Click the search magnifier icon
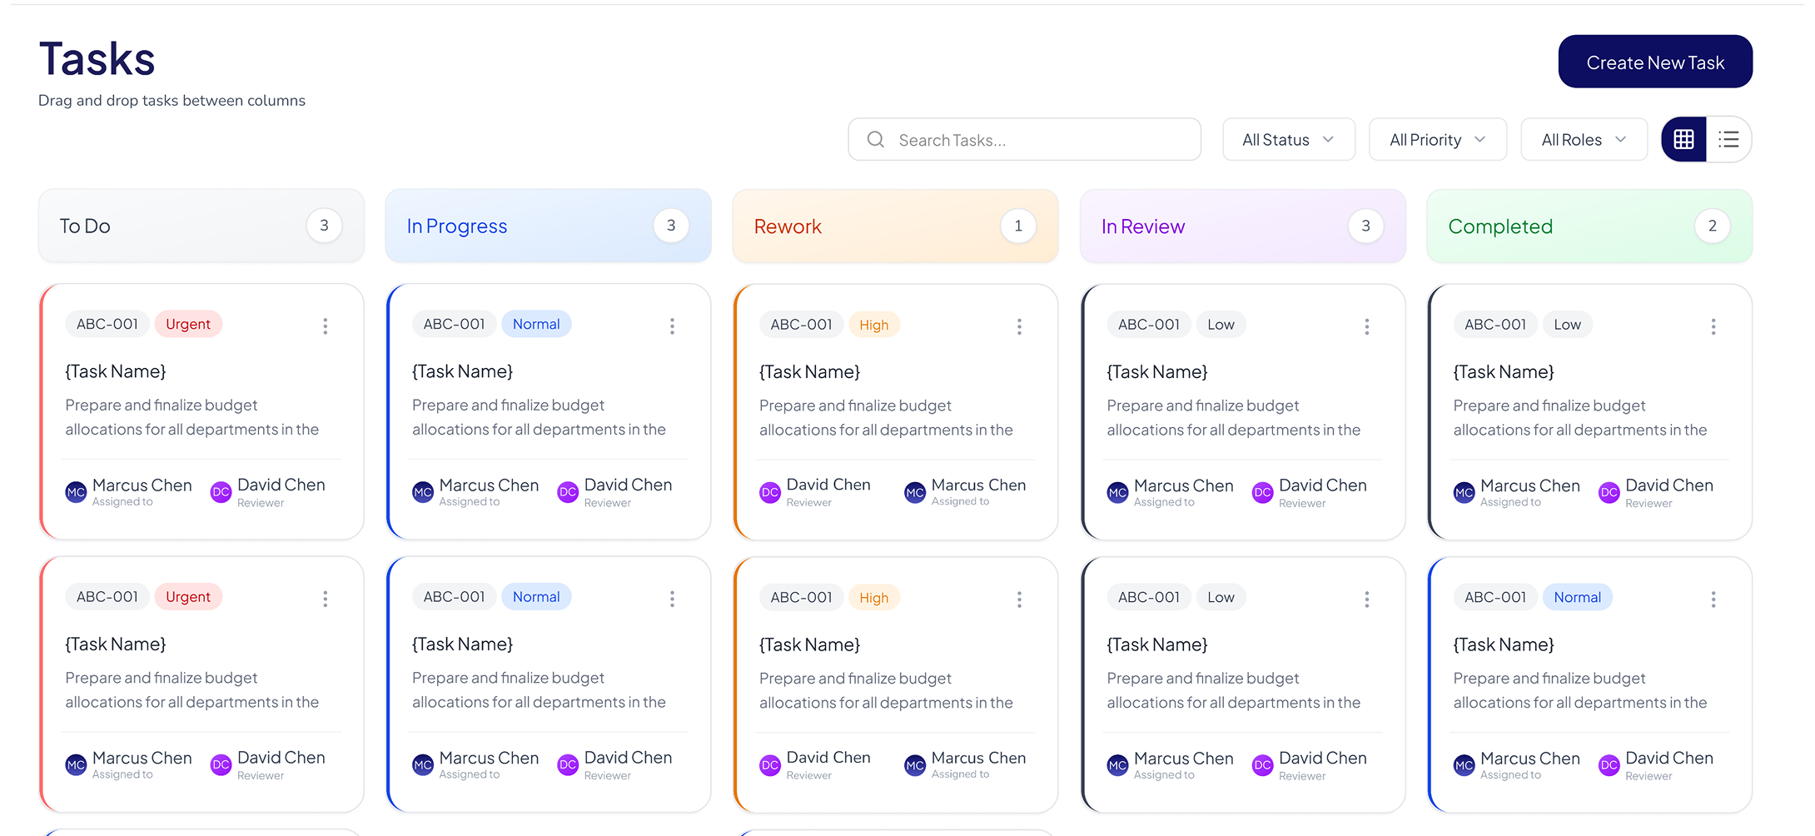 pos(875,139)
